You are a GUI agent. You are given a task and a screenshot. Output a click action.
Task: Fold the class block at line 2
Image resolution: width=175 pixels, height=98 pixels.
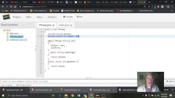tap(43, 32)
